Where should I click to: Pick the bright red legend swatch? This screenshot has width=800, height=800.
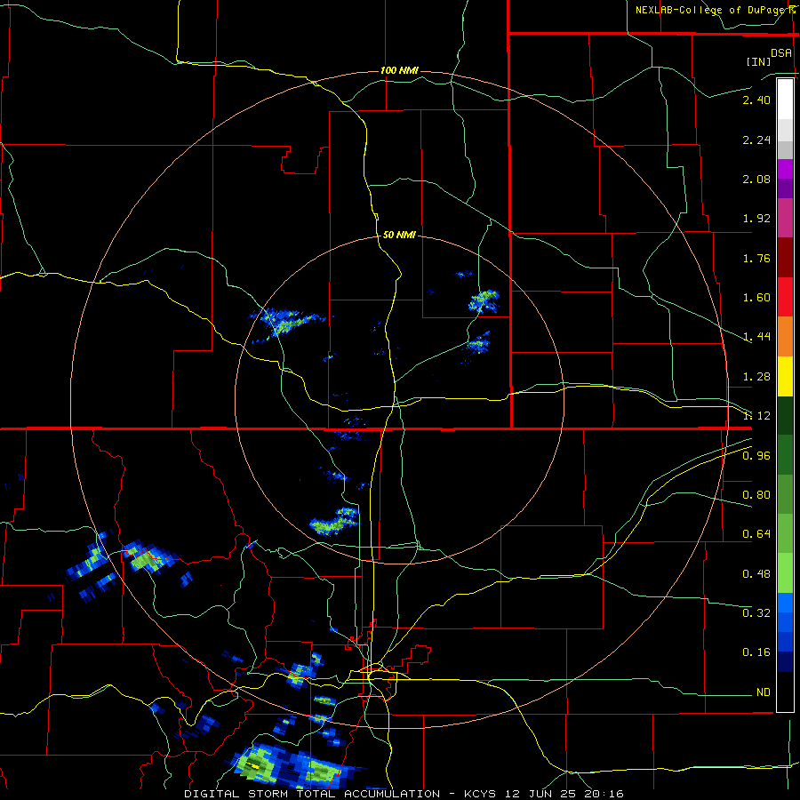pos(785,297)
